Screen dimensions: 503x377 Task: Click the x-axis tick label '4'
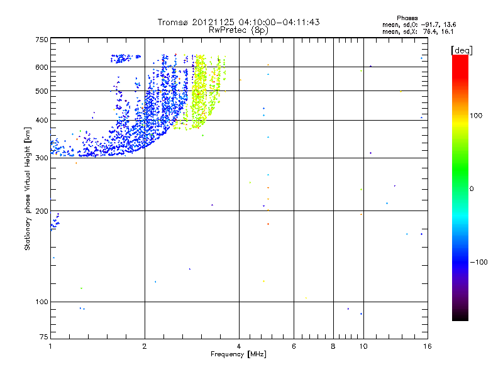(x=239, y=346)
